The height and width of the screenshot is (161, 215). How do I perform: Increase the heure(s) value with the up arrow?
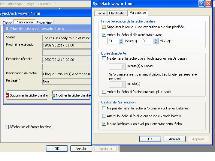tap(121, 40)
